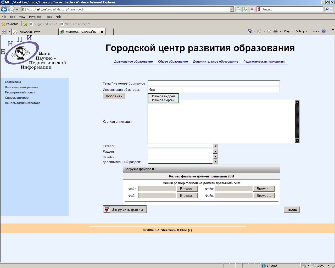This screenshot has width=335, height=268.
Task: Open Web Slice Gallery link
Action: pos(75,24)
